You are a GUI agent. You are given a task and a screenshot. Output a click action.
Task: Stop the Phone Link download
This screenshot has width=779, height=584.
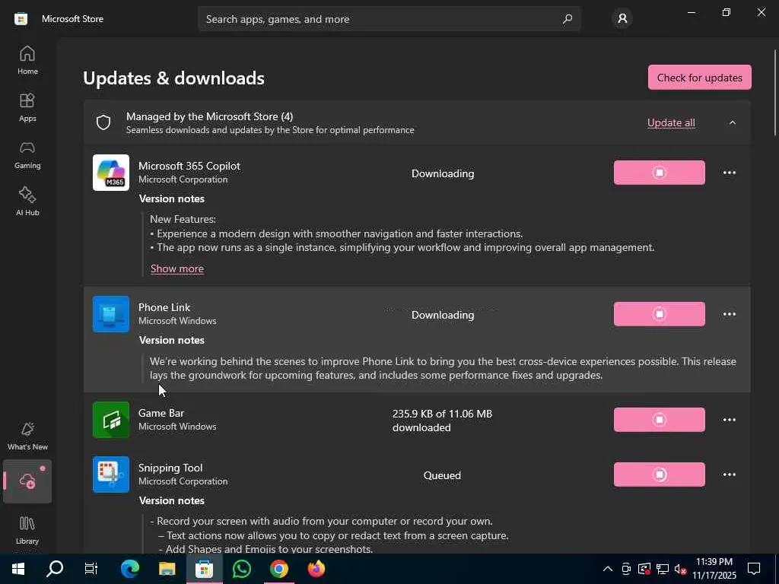coord(660,314)
